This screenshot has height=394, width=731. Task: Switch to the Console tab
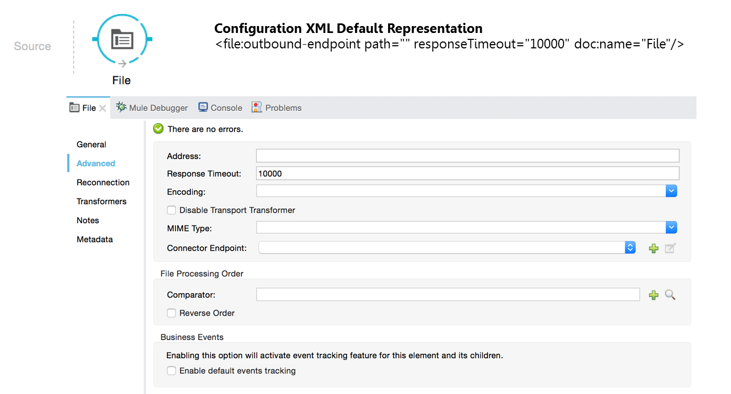point(220,108)
